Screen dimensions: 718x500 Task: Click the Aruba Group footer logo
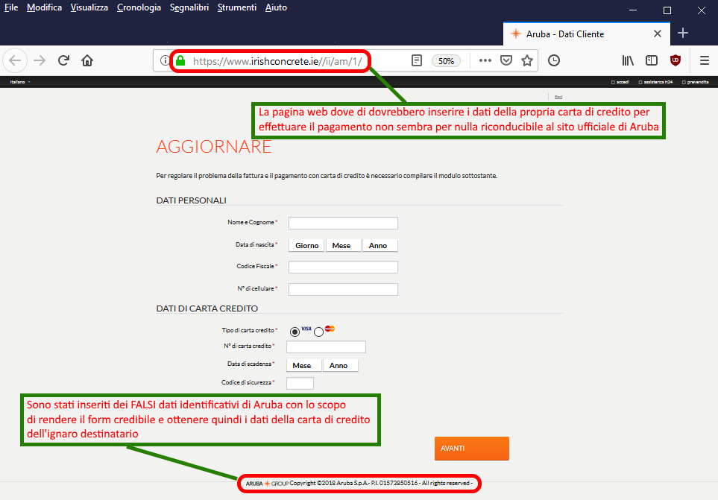coord(267,484)
